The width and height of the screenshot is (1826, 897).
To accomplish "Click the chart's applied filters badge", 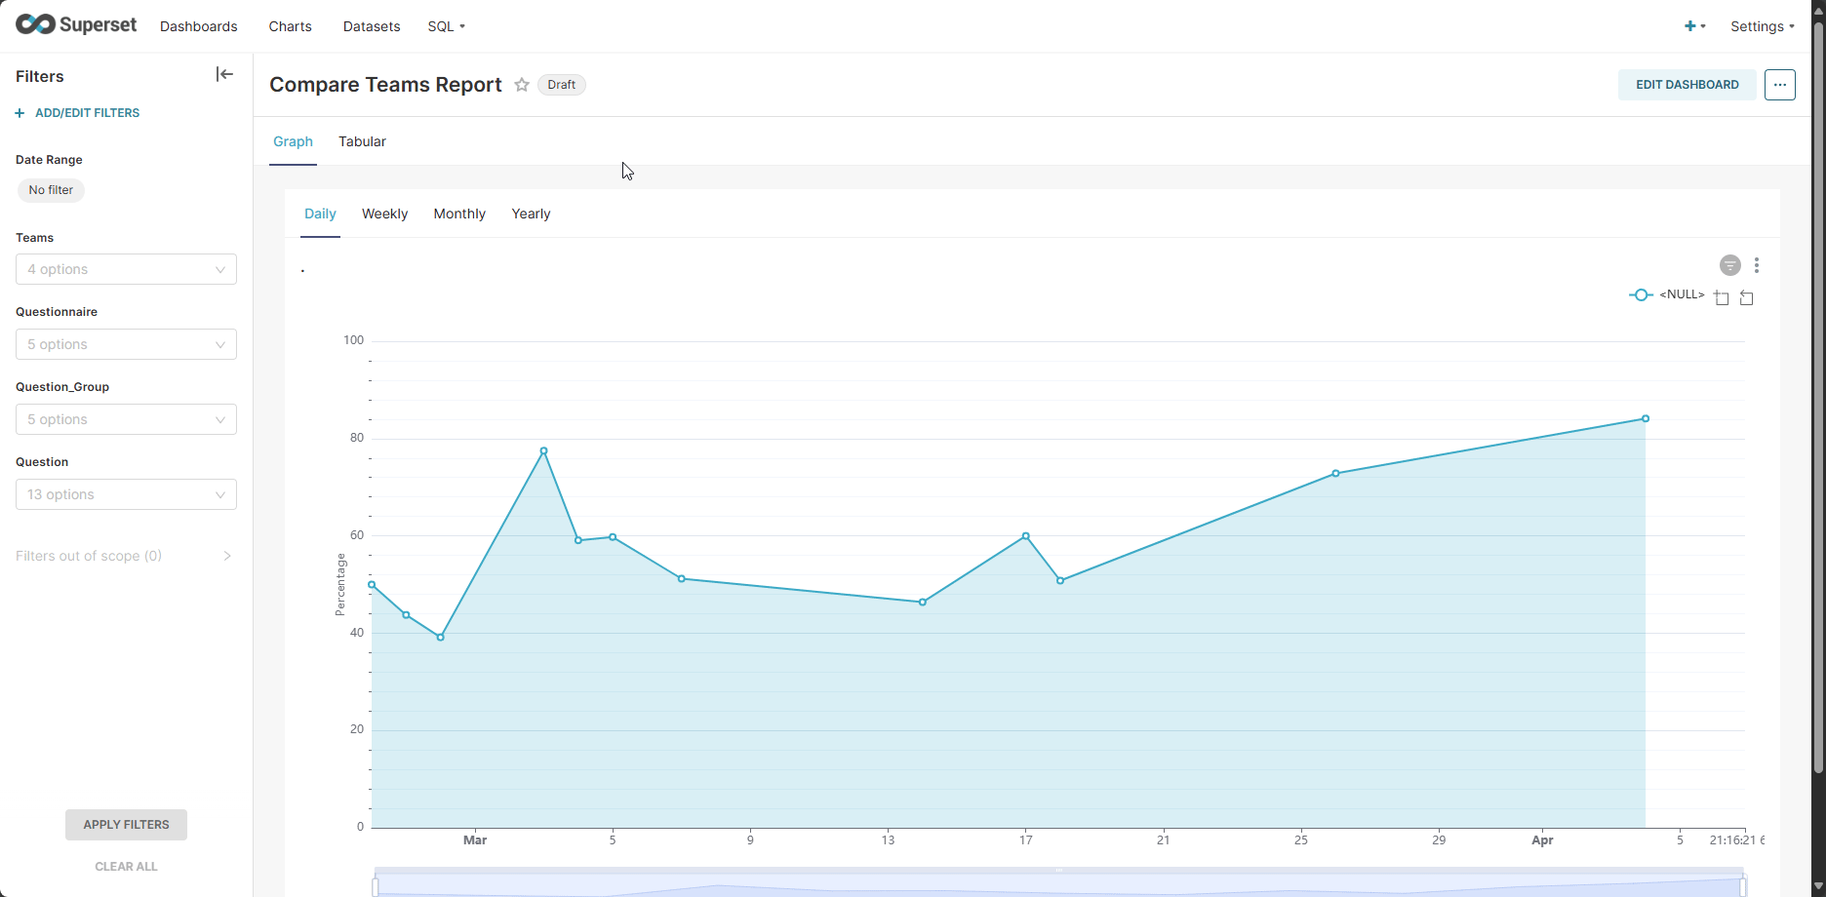I will 1729,265.
